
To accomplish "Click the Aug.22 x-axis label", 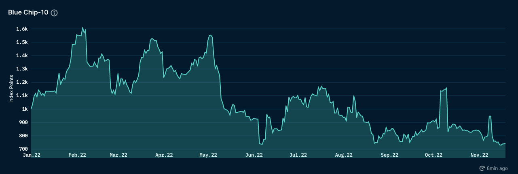I will click(344, 155).
